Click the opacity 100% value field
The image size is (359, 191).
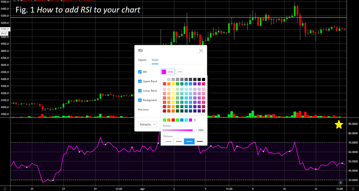click(201, 130)
